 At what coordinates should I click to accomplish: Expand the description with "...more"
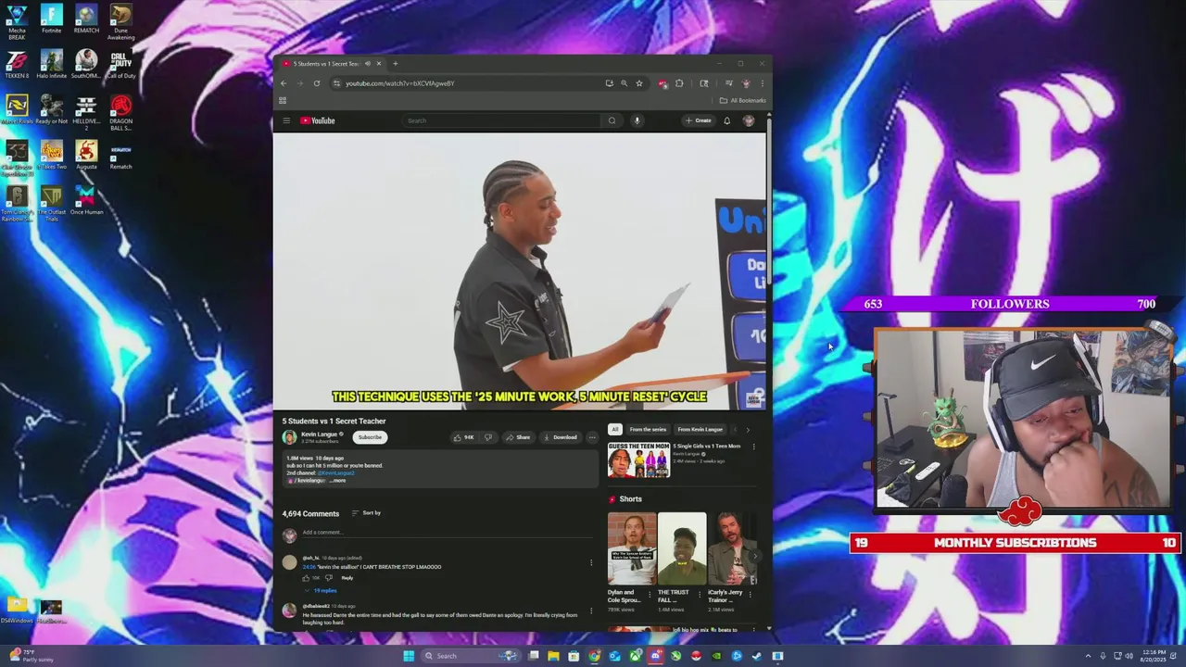pos(337,481)
